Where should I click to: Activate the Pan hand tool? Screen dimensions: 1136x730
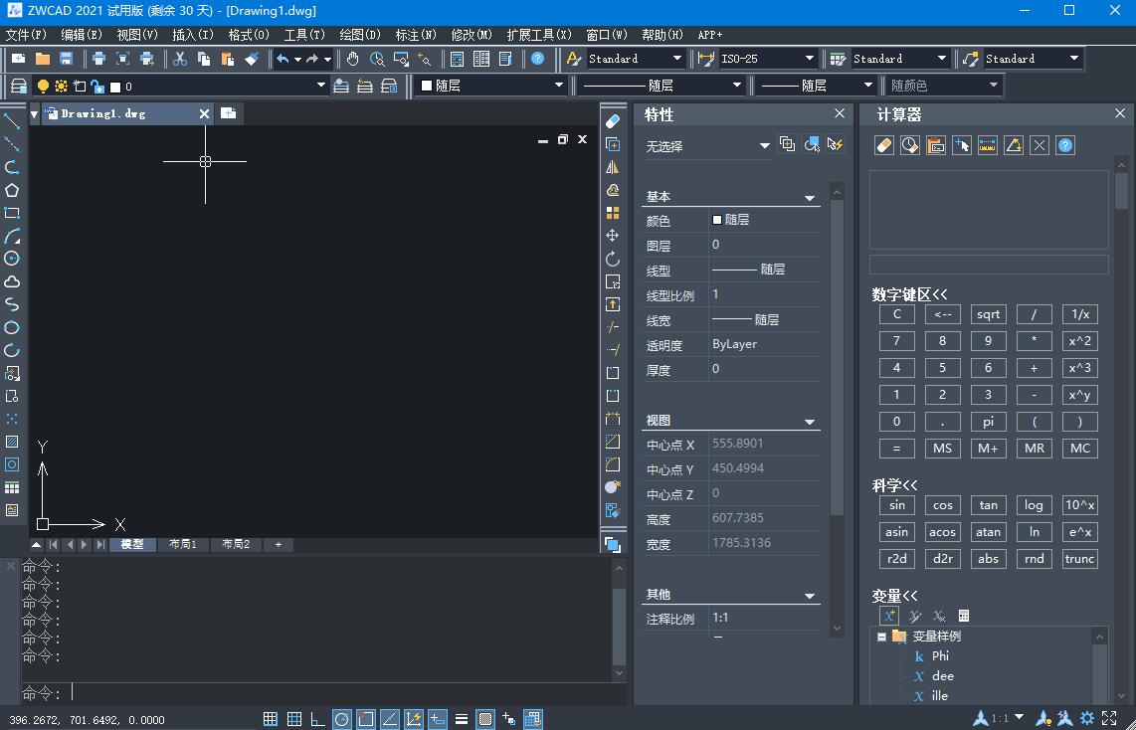pos(353,59)
